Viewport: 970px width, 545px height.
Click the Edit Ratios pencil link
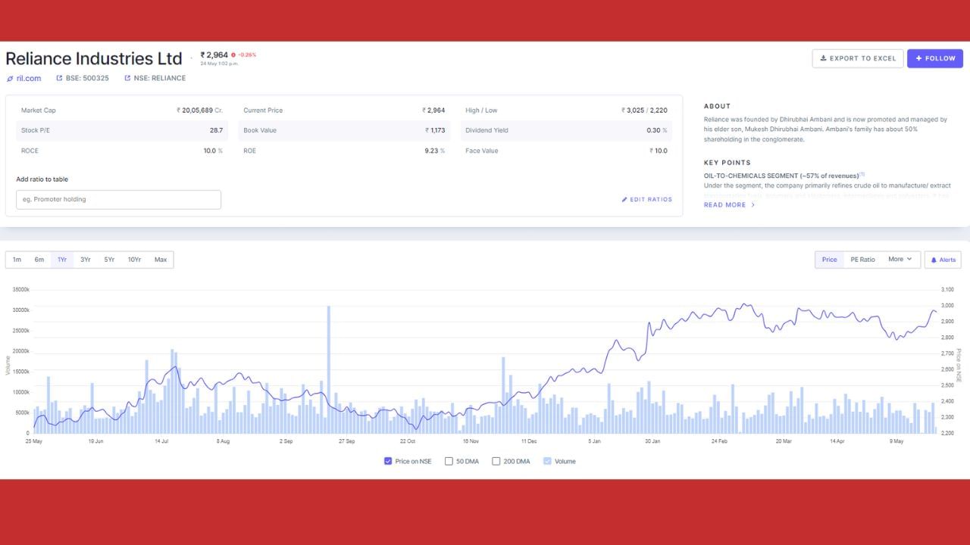[x=646, y=200]
